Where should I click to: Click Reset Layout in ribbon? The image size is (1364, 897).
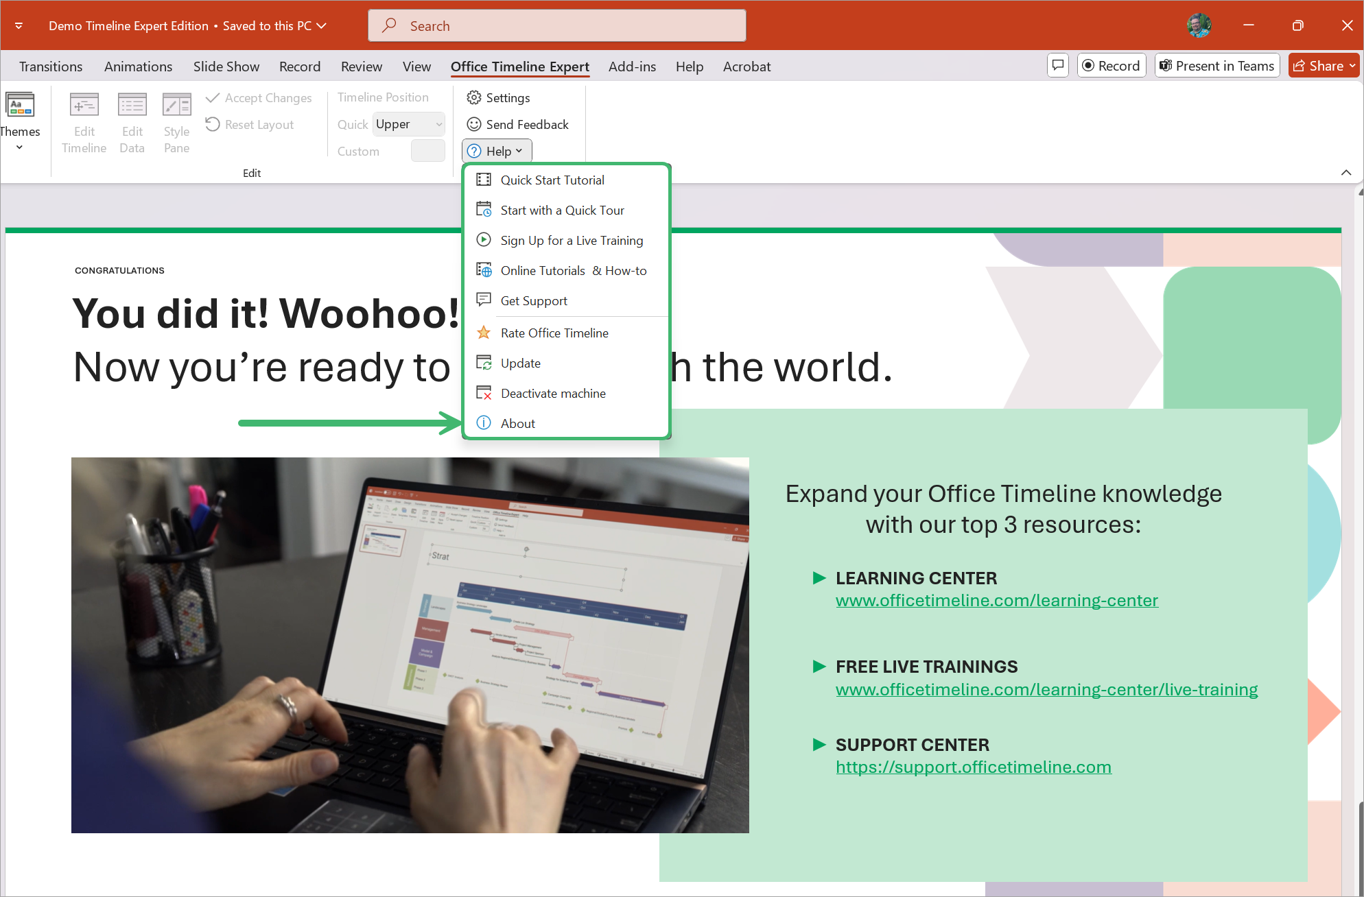click(250, 125)
